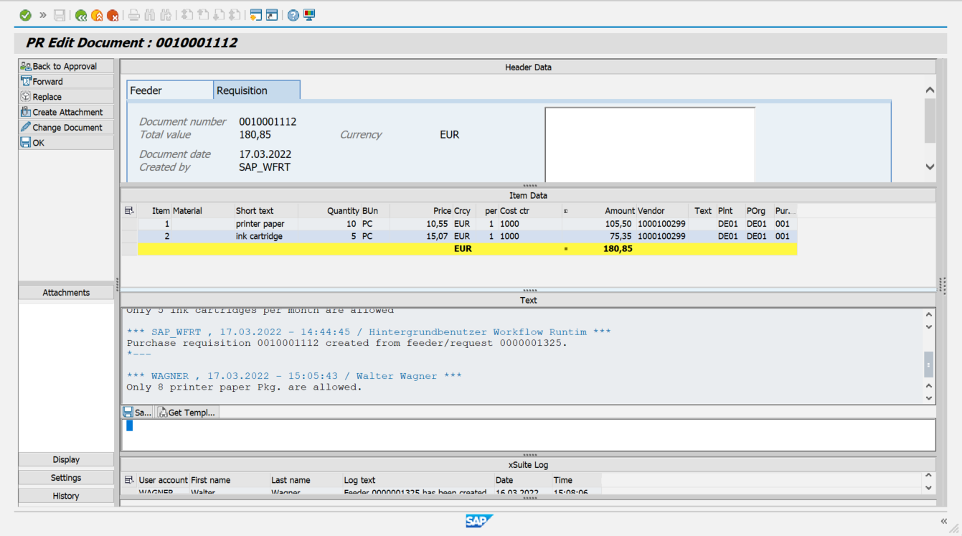Click the green Continue checkmark in the toolbar
The width and height of the screenshot is (962, 536).
[24, 15]
